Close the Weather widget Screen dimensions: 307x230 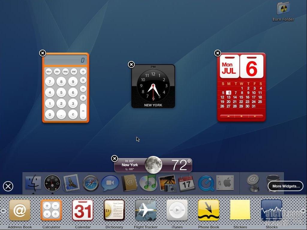115,158
